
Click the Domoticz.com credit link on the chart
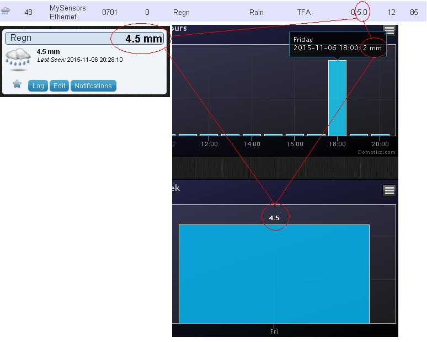[377, 152]
